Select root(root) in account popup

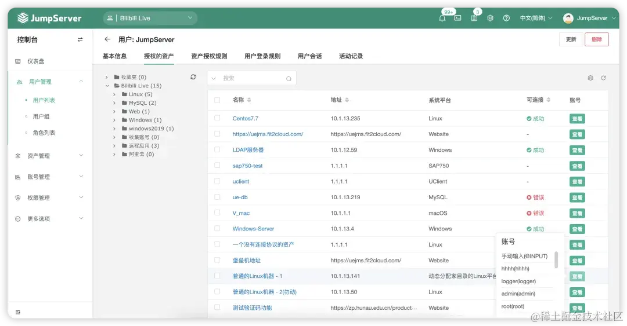(513, 306)
